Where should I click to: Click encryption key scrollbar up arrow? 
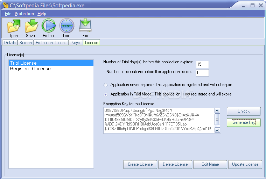217,111
